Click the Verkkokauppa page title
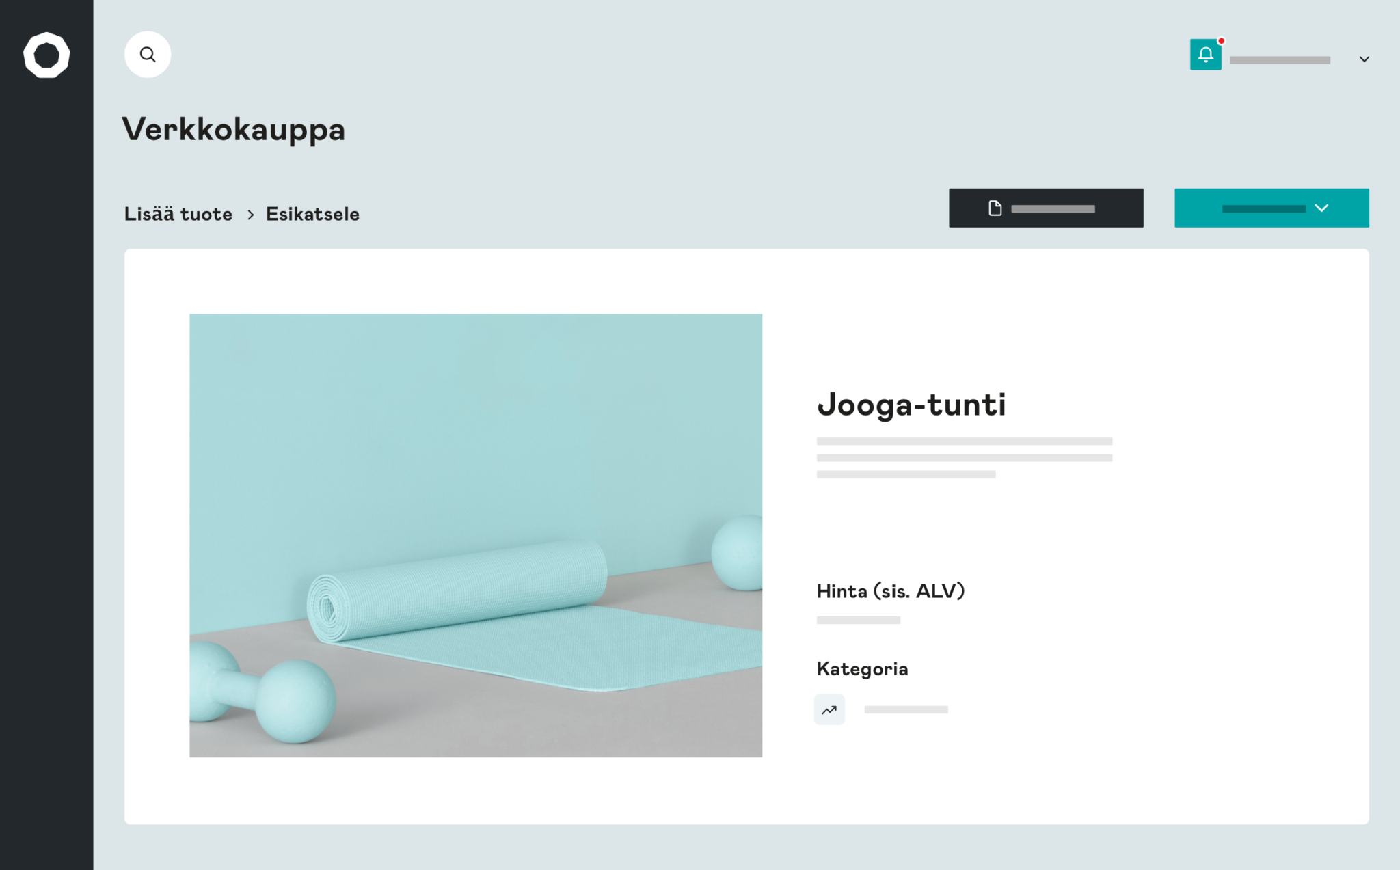Viewport: 1400px width, 870px height. tap(234, 129)
